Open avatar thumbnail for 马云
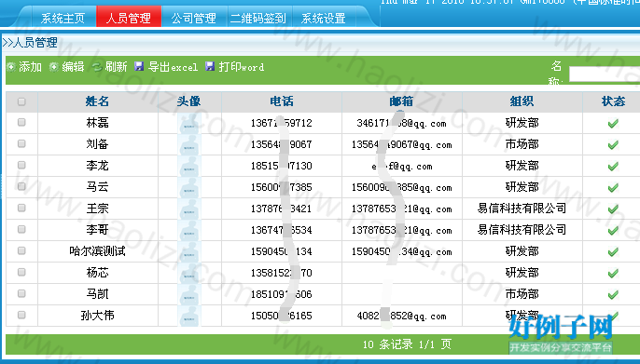The image size is (640, 364). pyautogui.click(x=189, y=187)
